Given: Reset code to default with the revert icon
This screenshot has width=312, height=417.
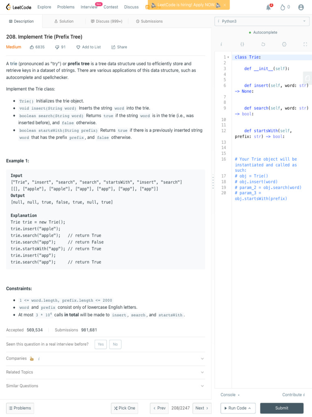Looking at the screenshot, I should coord(263,44).
